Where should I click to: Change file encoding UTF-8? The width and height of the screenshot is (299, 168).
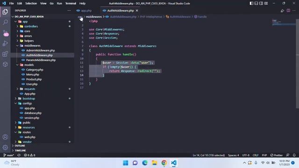click(x=246, y=155)
